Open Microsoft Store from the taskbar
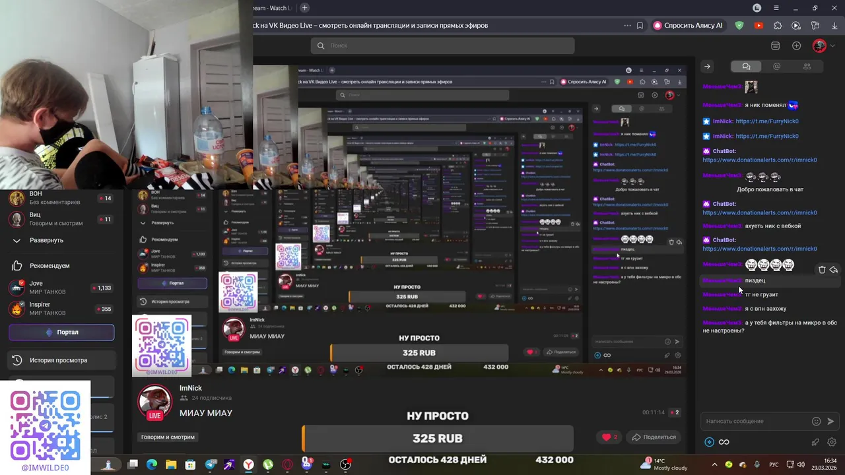Screen dimensions: 845x475 coord(191,464)
